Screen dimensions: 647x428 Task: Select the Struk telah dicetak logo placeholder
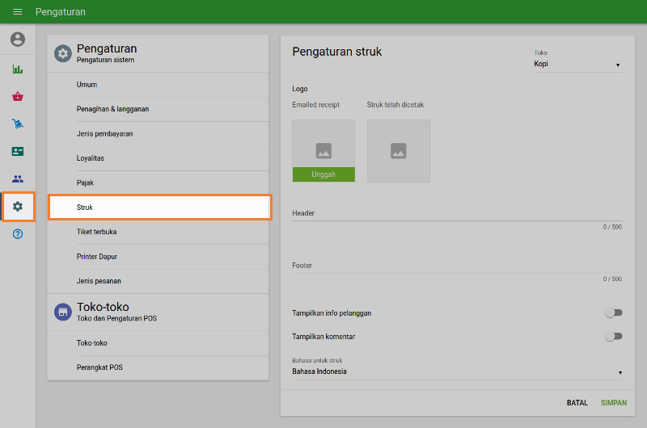[x=398, y=151]
